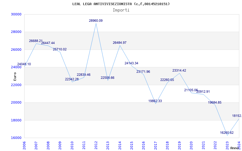Screen dimensions: 242x151
Task: Select data label 22342.28
Action: point(72,79)
